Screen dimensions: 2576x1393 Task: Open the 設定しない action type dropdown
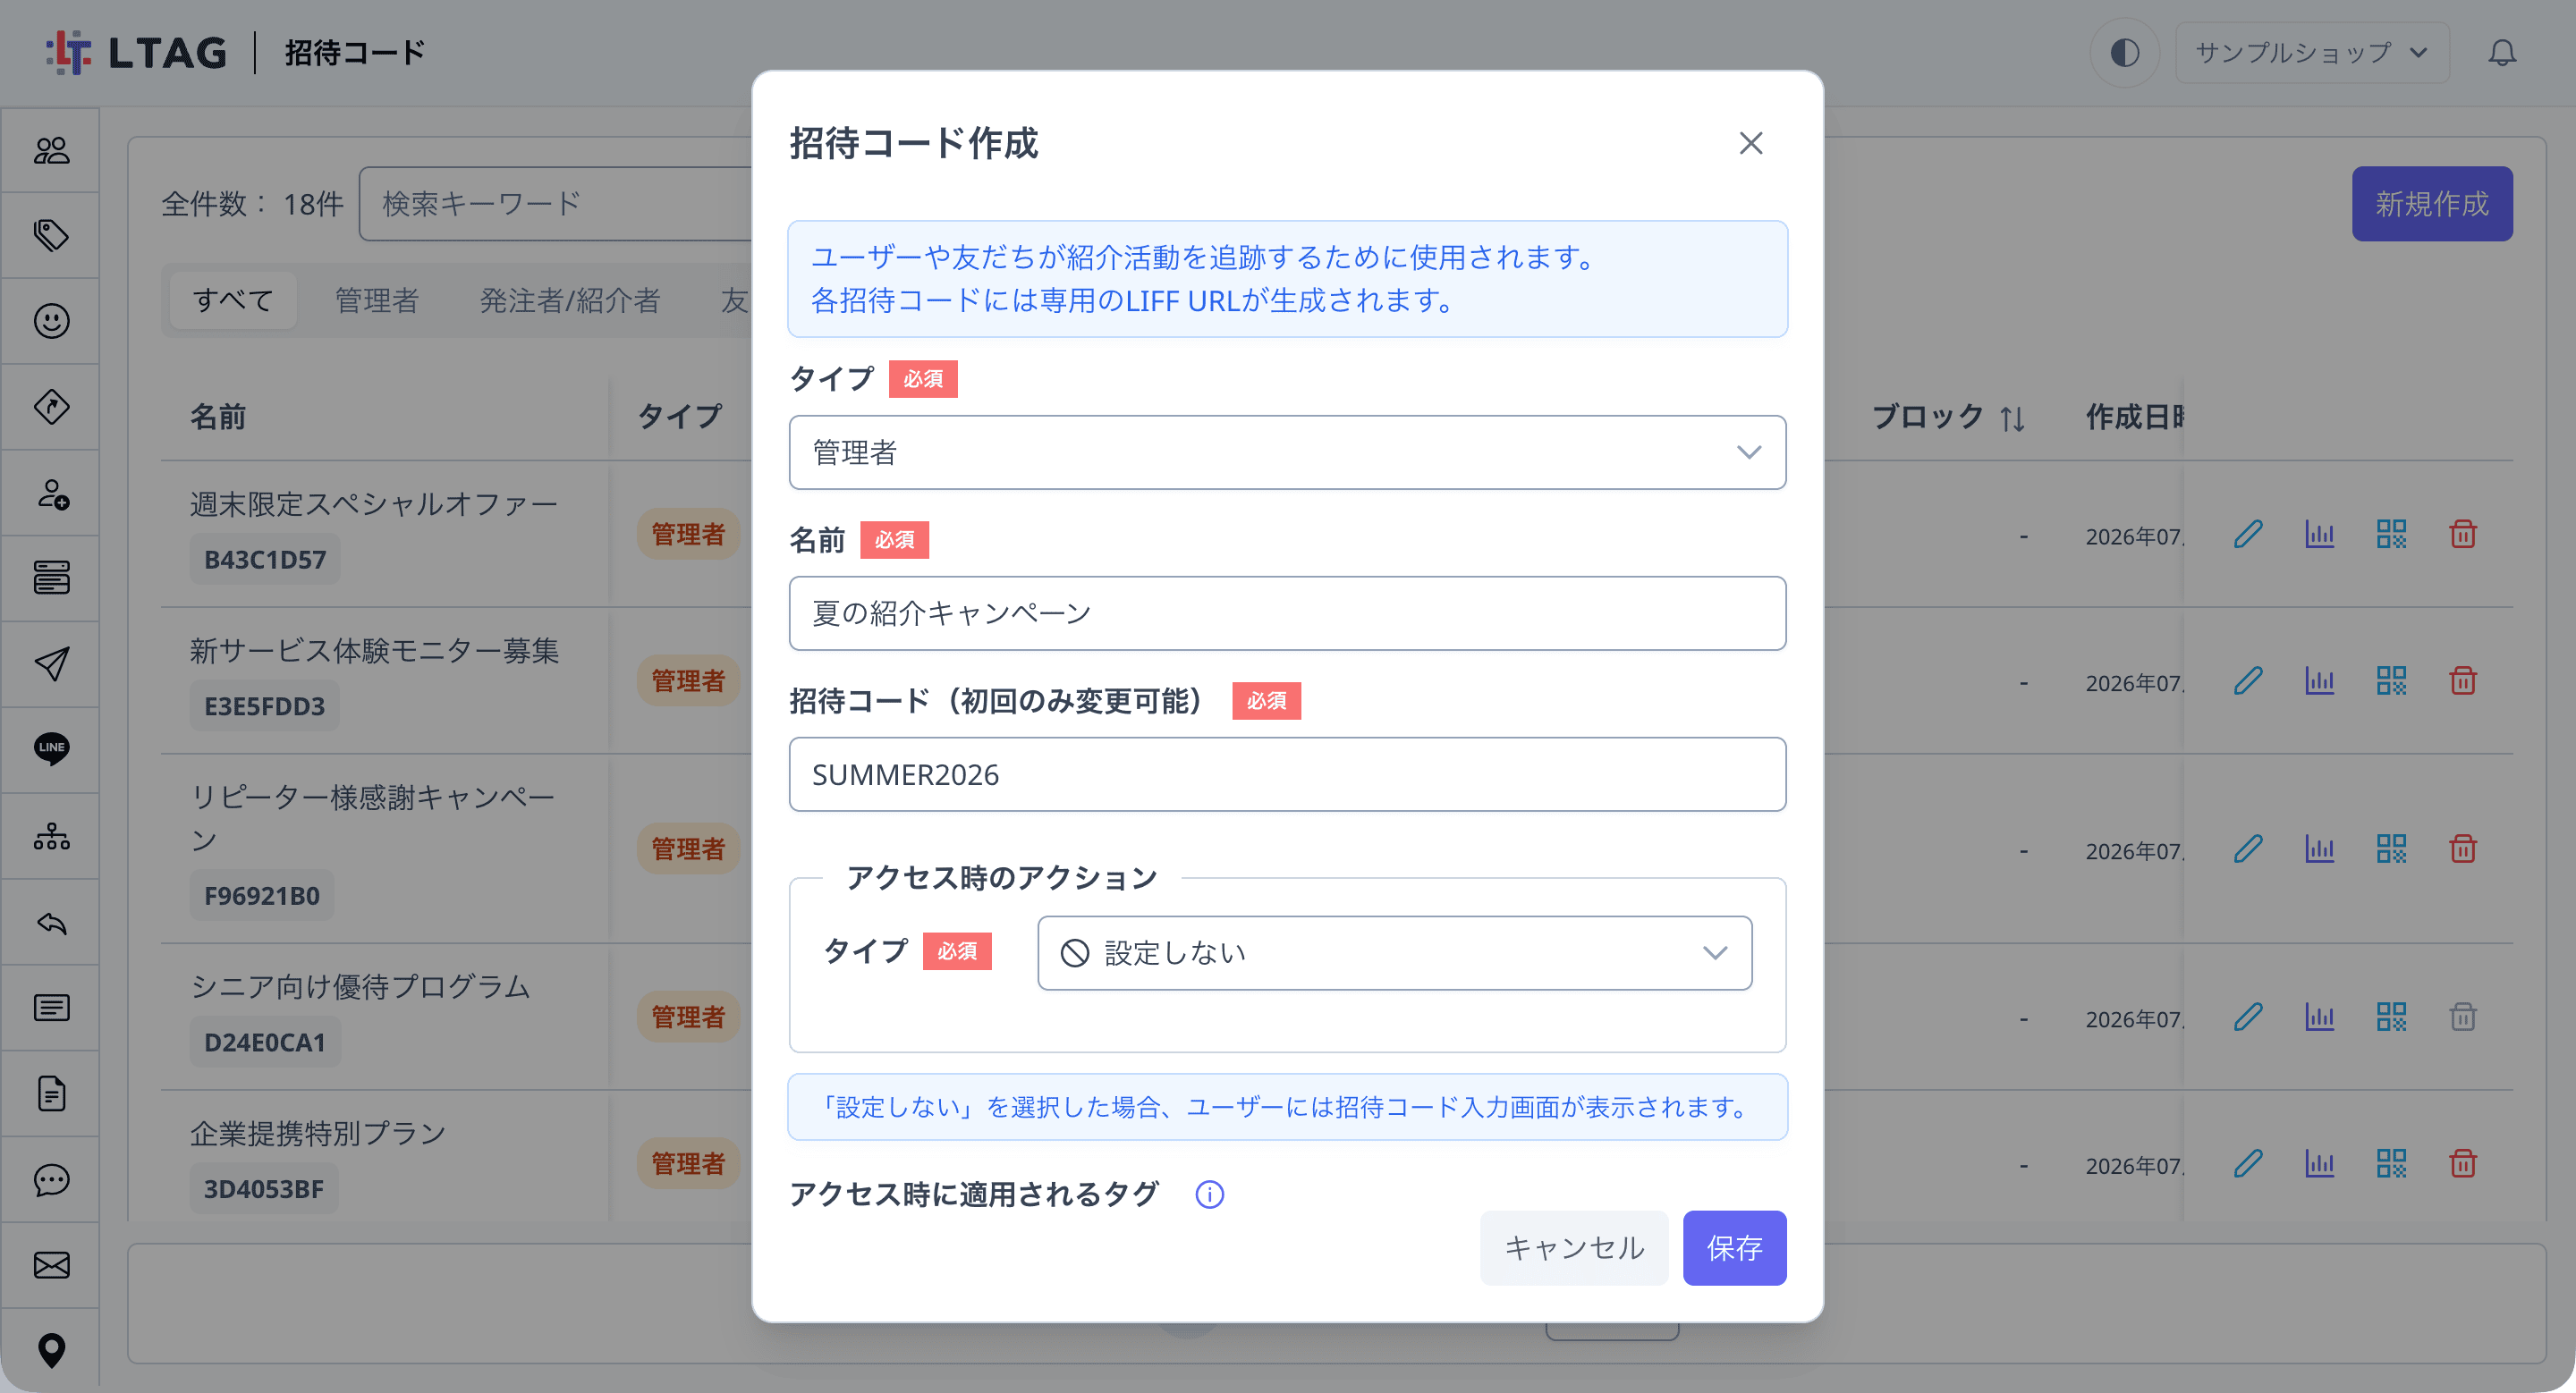coord(1394,953)
